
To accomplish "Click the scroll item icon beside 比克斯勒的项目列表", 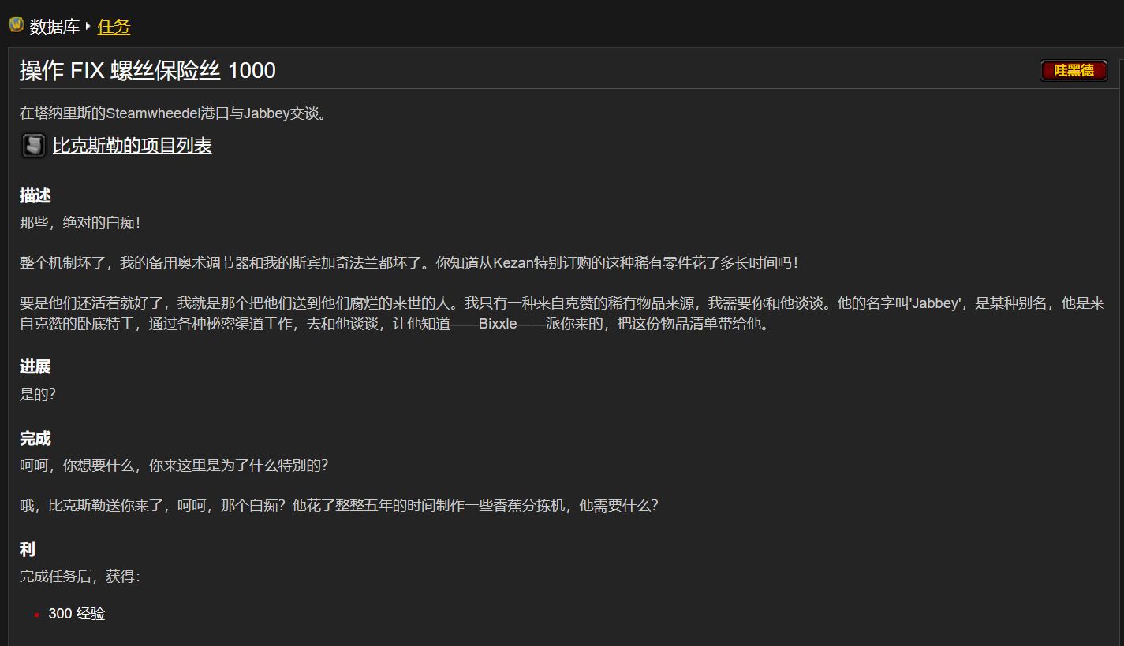I will tap(33, 146).
